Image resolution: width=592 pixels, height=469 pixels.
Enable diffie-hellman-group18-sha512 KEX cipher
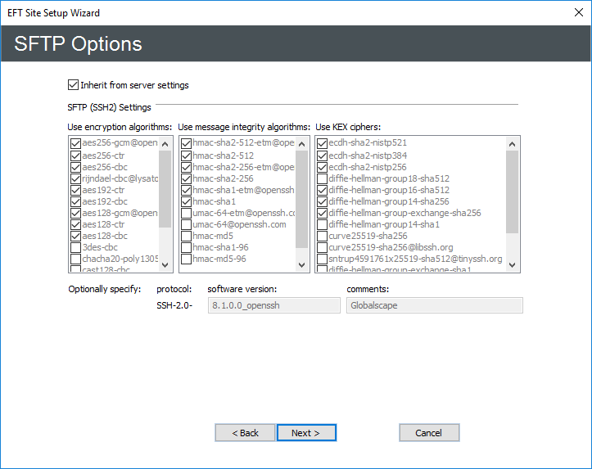point(323,178)
